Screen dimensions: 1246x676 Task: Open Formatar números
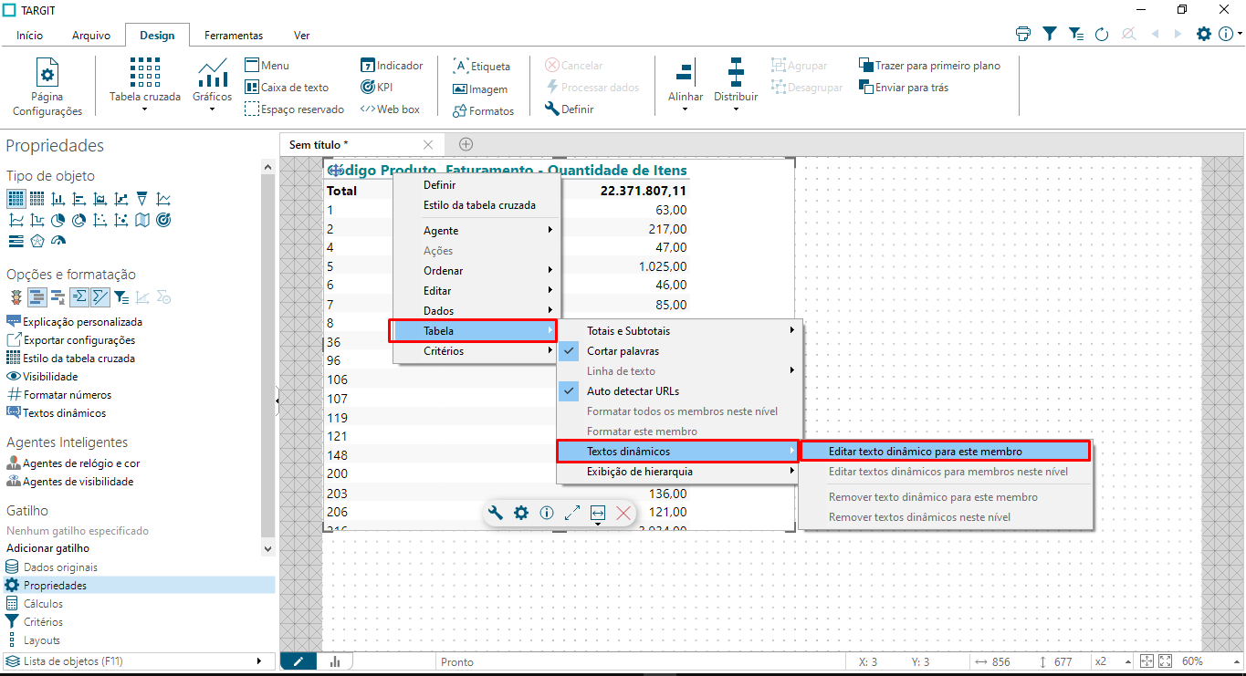coord(59,395)
